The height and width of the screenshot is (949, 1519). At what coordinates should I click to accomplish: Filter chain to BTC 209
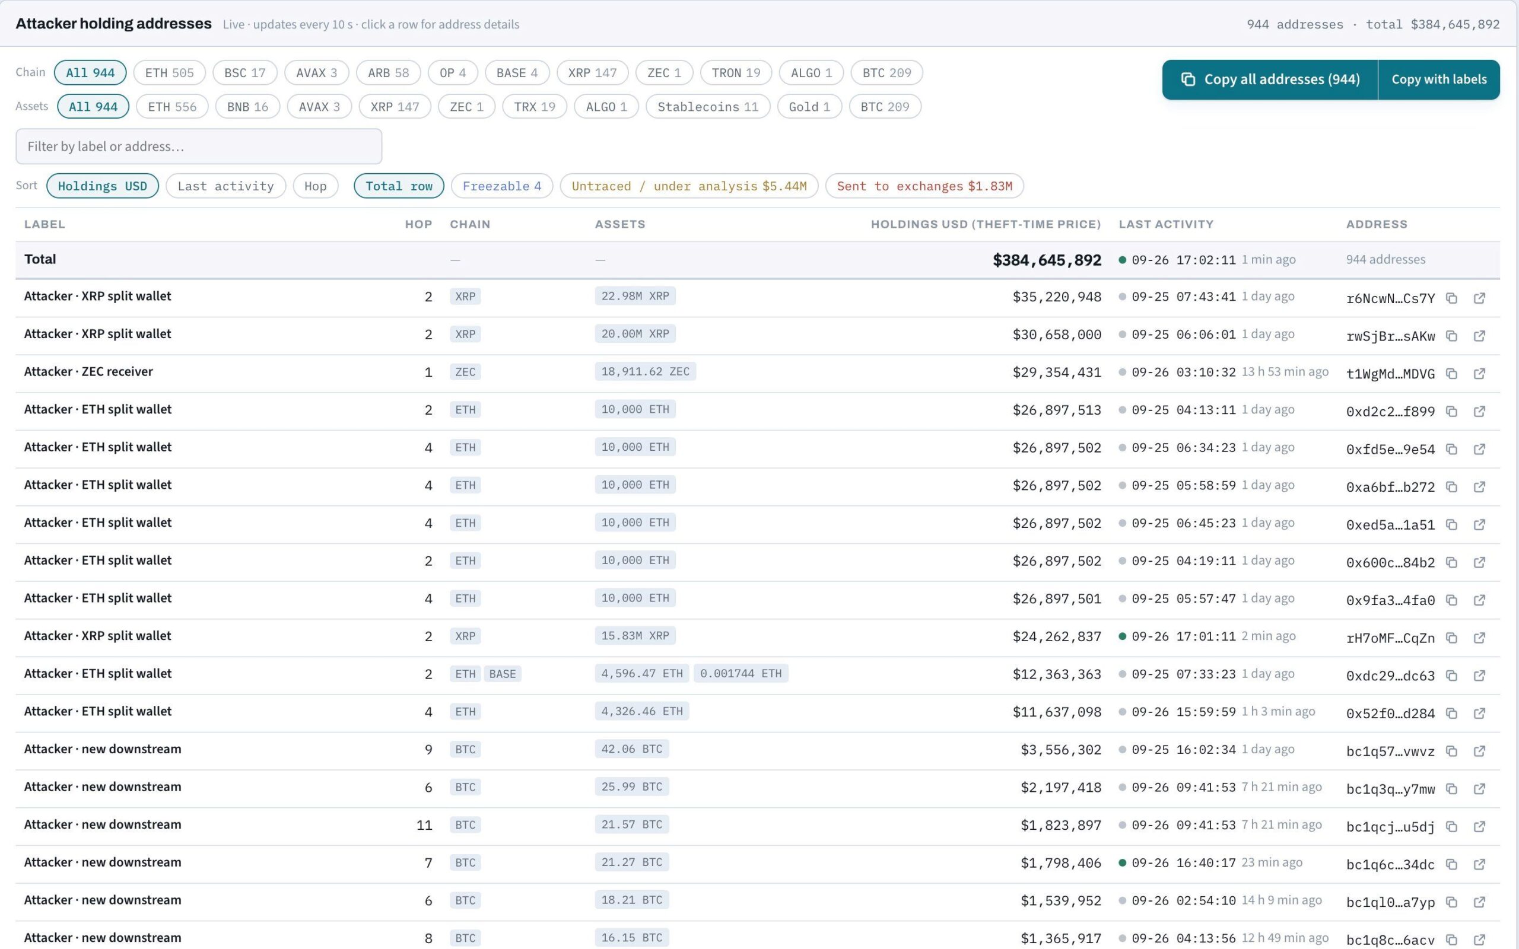click(886, 73)
